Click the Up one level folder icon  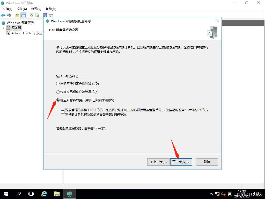point(17,15)
